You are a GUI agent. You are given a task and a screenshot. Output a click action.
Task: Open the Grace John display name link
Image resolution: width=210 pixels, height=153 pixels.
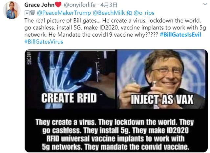click(39, 5)
